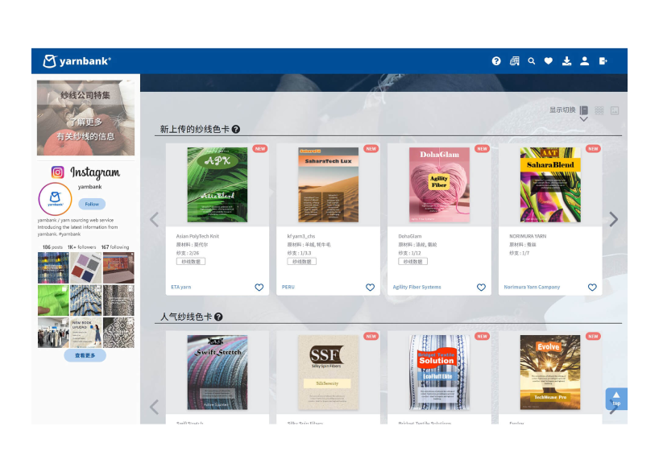Open the search magnifier icon in header
The height and width of the screenshot is (472, 659).
(532, 61)
